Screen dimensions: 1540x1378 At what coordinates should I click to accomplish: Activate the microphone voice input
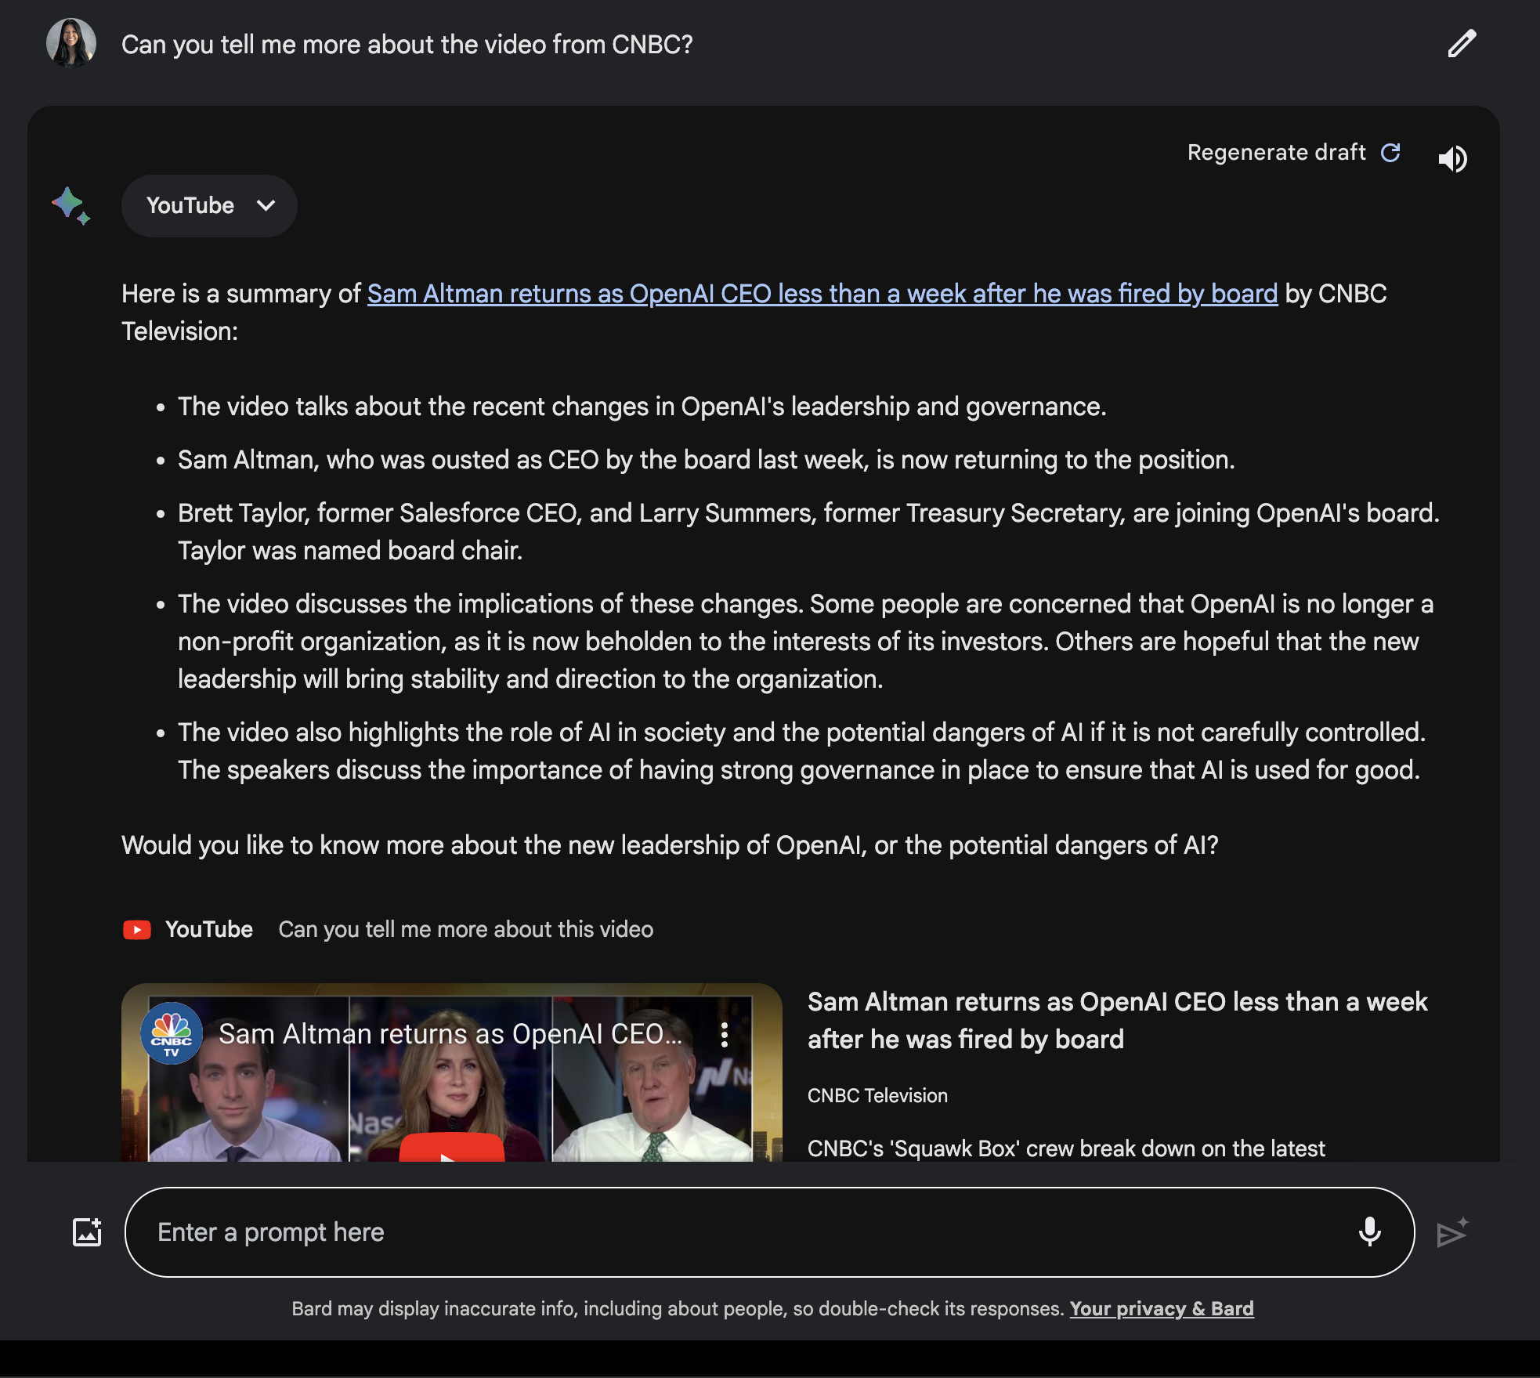[x=1369, y=1232]
